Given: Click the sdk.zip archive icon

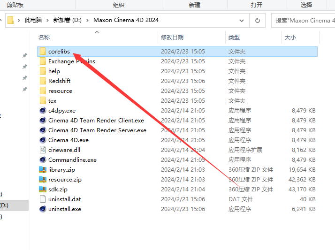Looking at the screenshot, I should pyautogui.click(x=43, y=189).
